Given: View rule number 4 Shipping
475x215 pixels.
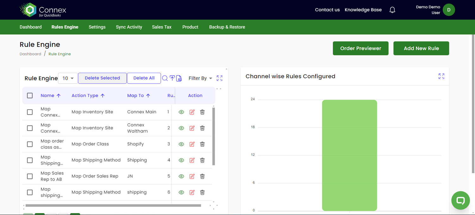Looking at the screenshot, I should coord(181,160).
